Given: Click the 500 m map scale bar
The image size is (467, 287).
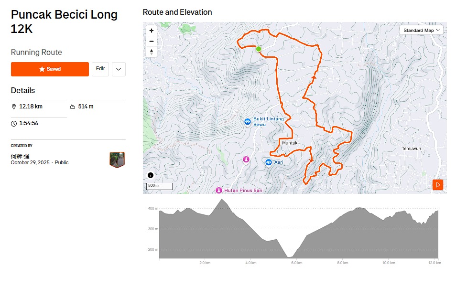Looking at the screenshot, I should pos(159,186).
